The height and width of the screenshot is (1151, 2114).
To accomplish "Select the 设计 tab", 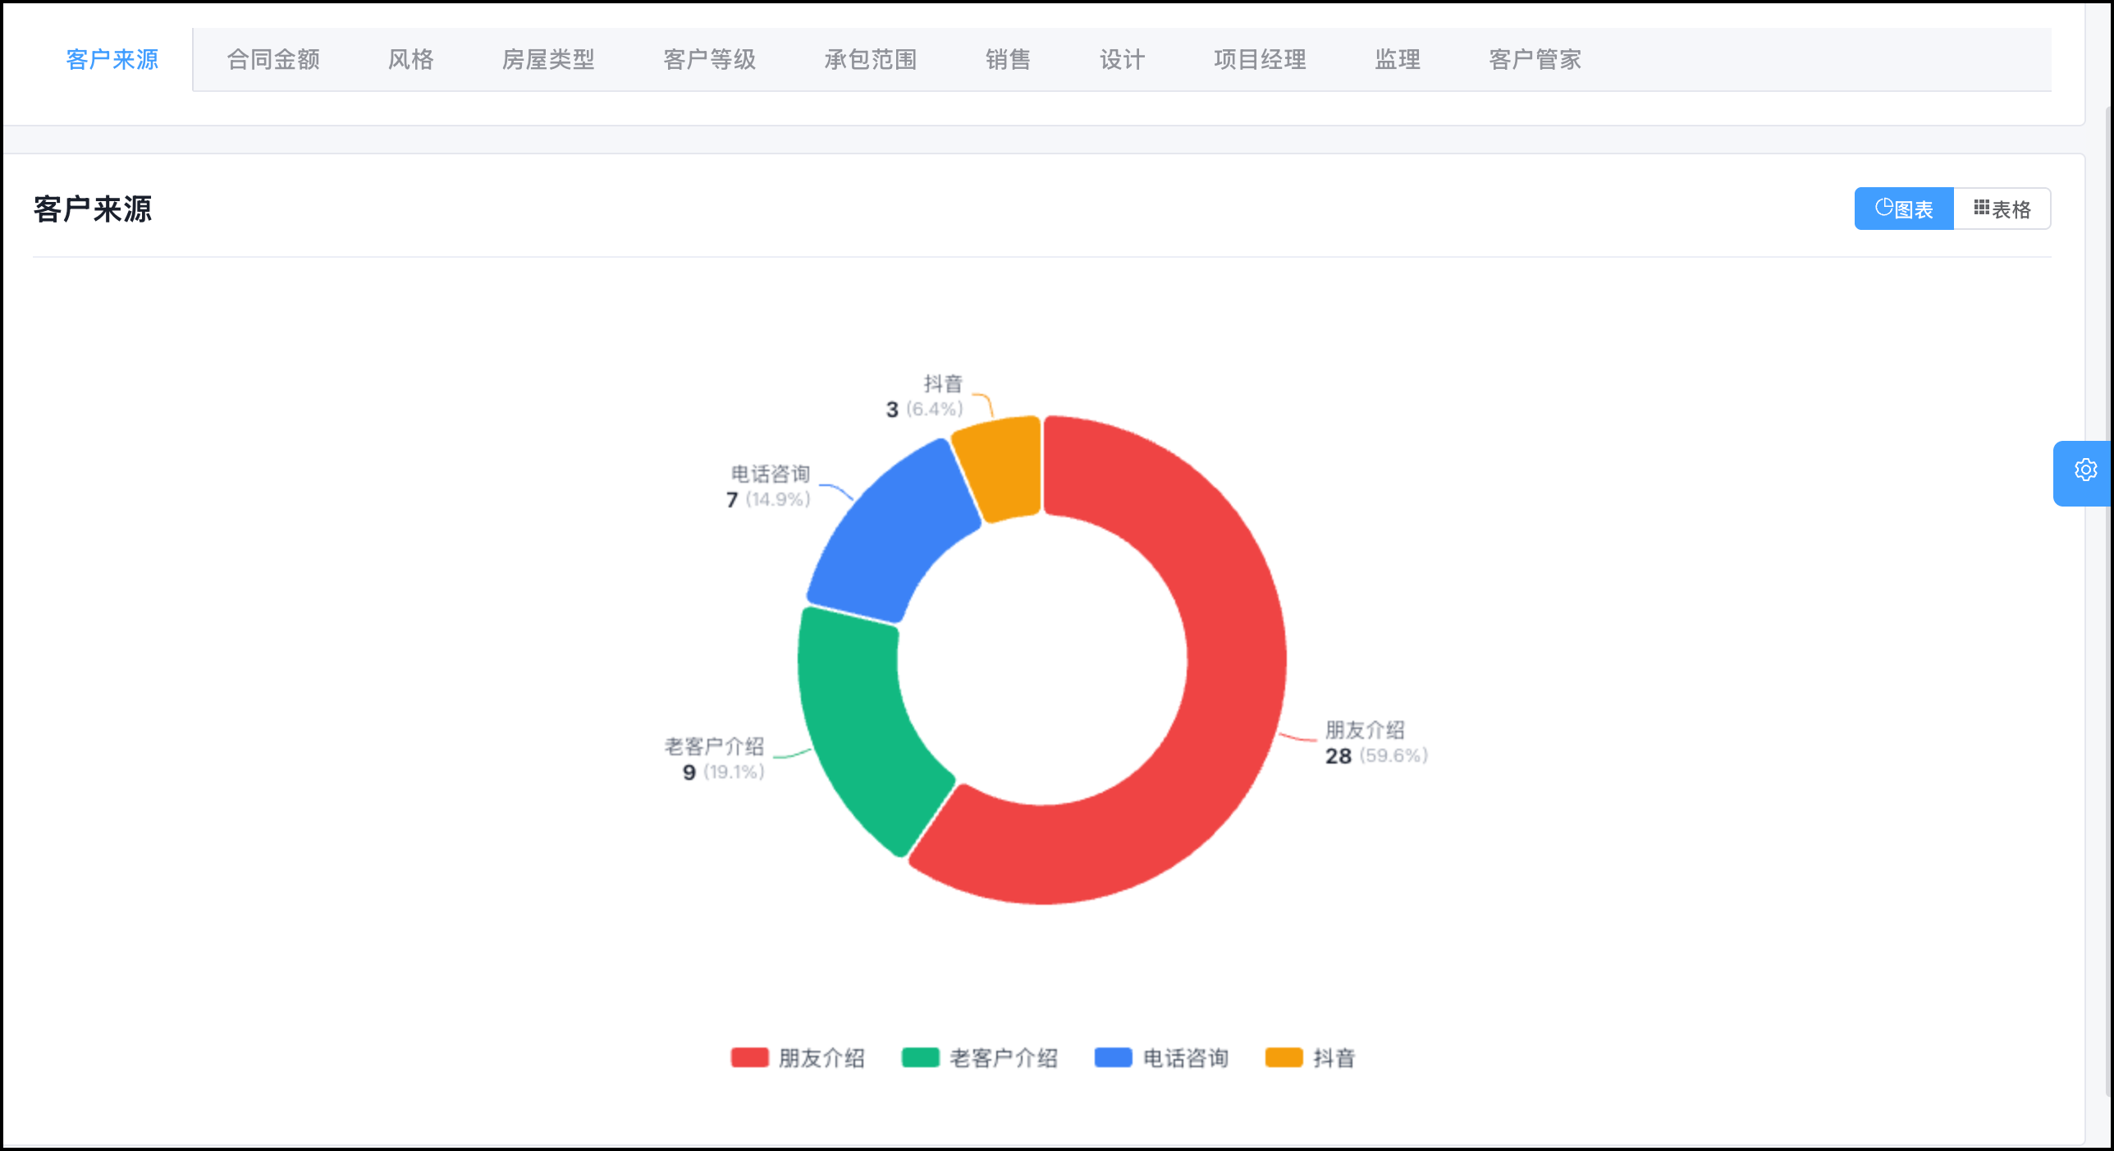I will [x=1123, y=59].
